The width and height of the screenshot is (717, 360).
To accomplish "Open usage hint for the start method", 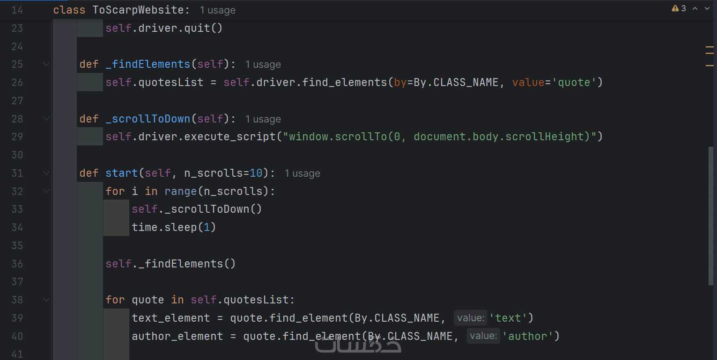I will [302, 173].
